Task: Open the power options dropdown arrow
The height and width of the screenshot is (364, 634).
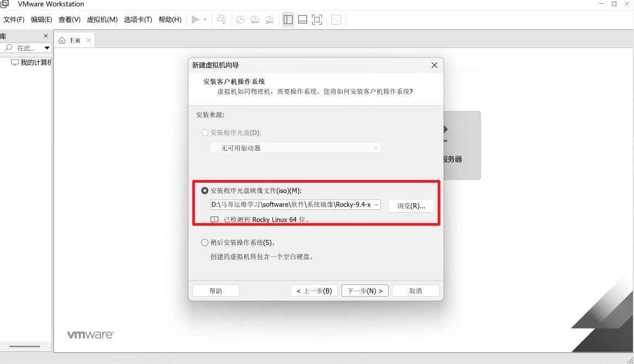Action: (x=205, y=19)
